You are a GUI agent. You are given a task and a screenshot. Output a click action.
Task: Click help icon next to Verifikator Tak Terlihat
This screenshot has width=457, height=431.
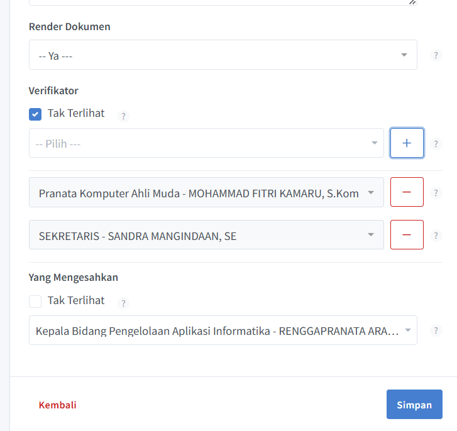click(x=123, y=116)
